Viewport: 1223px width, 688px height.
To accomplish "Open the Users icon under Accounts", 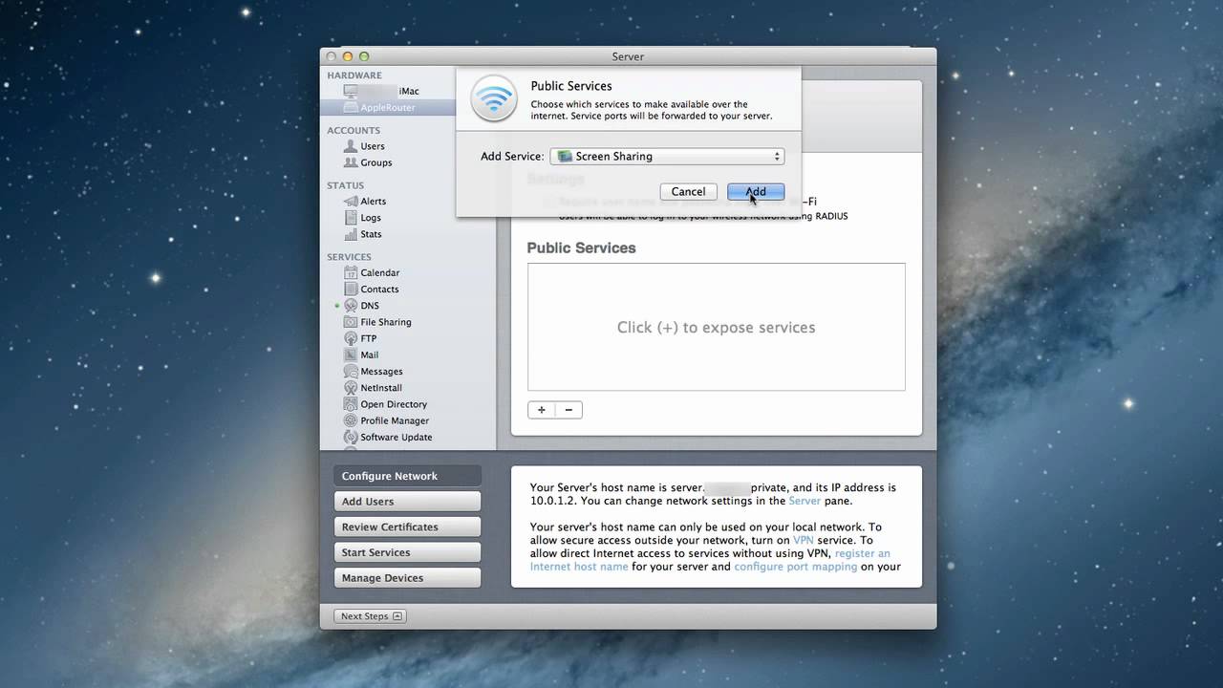I will pos(351,146).
